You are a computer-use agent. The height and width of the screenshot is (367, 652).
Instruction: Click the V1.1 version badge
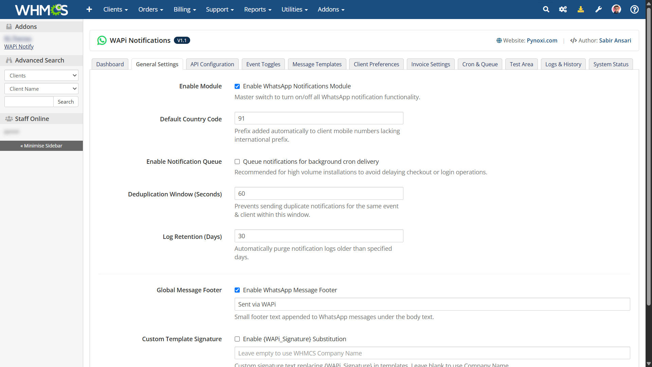pos(182,40)
